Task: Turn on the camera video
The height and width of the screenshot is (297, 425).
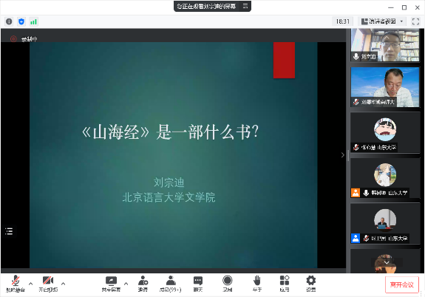Action: point(48,284)
